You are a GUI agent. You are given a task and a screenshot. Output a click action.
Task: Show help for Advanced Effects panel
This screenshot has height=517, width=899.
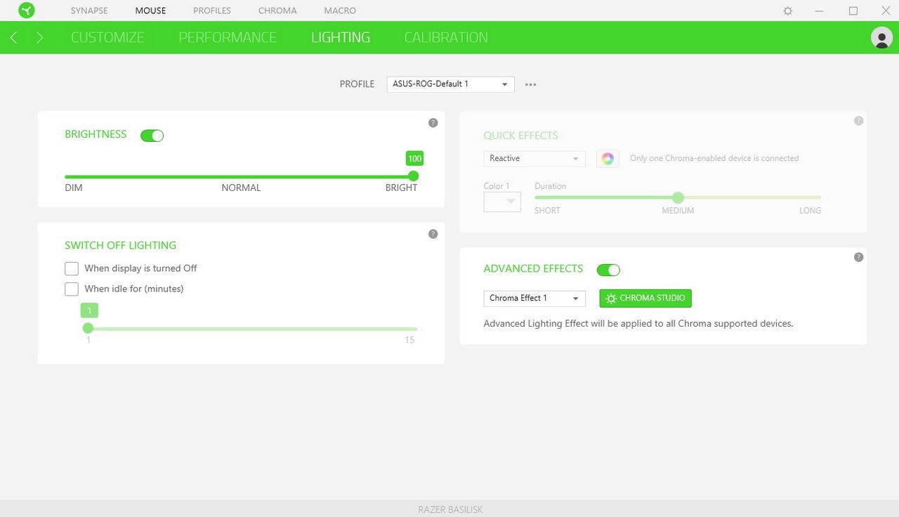click(x=858, y=257)
